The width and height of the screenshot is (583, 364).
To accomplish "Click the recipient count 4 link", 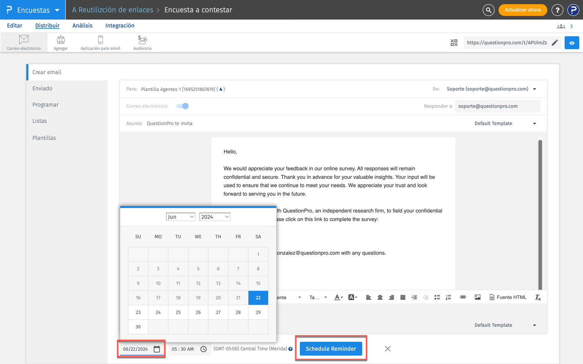I will pos(221,89).
